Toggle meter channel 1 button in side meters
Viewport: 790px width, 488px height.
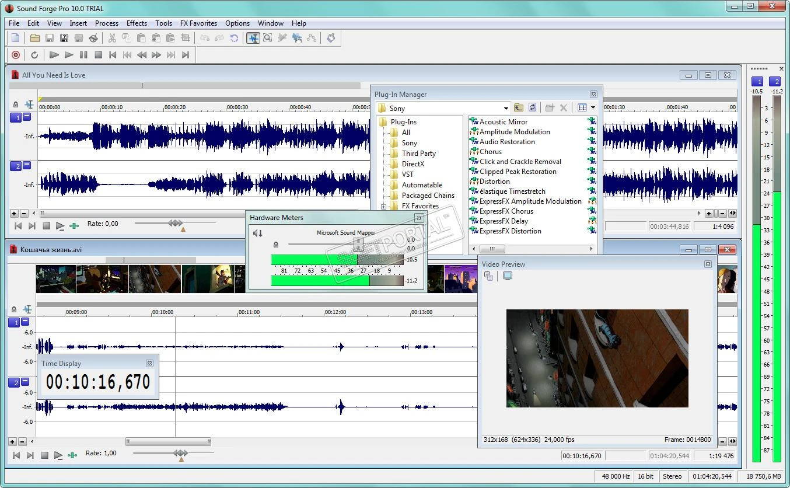(757, 82)
